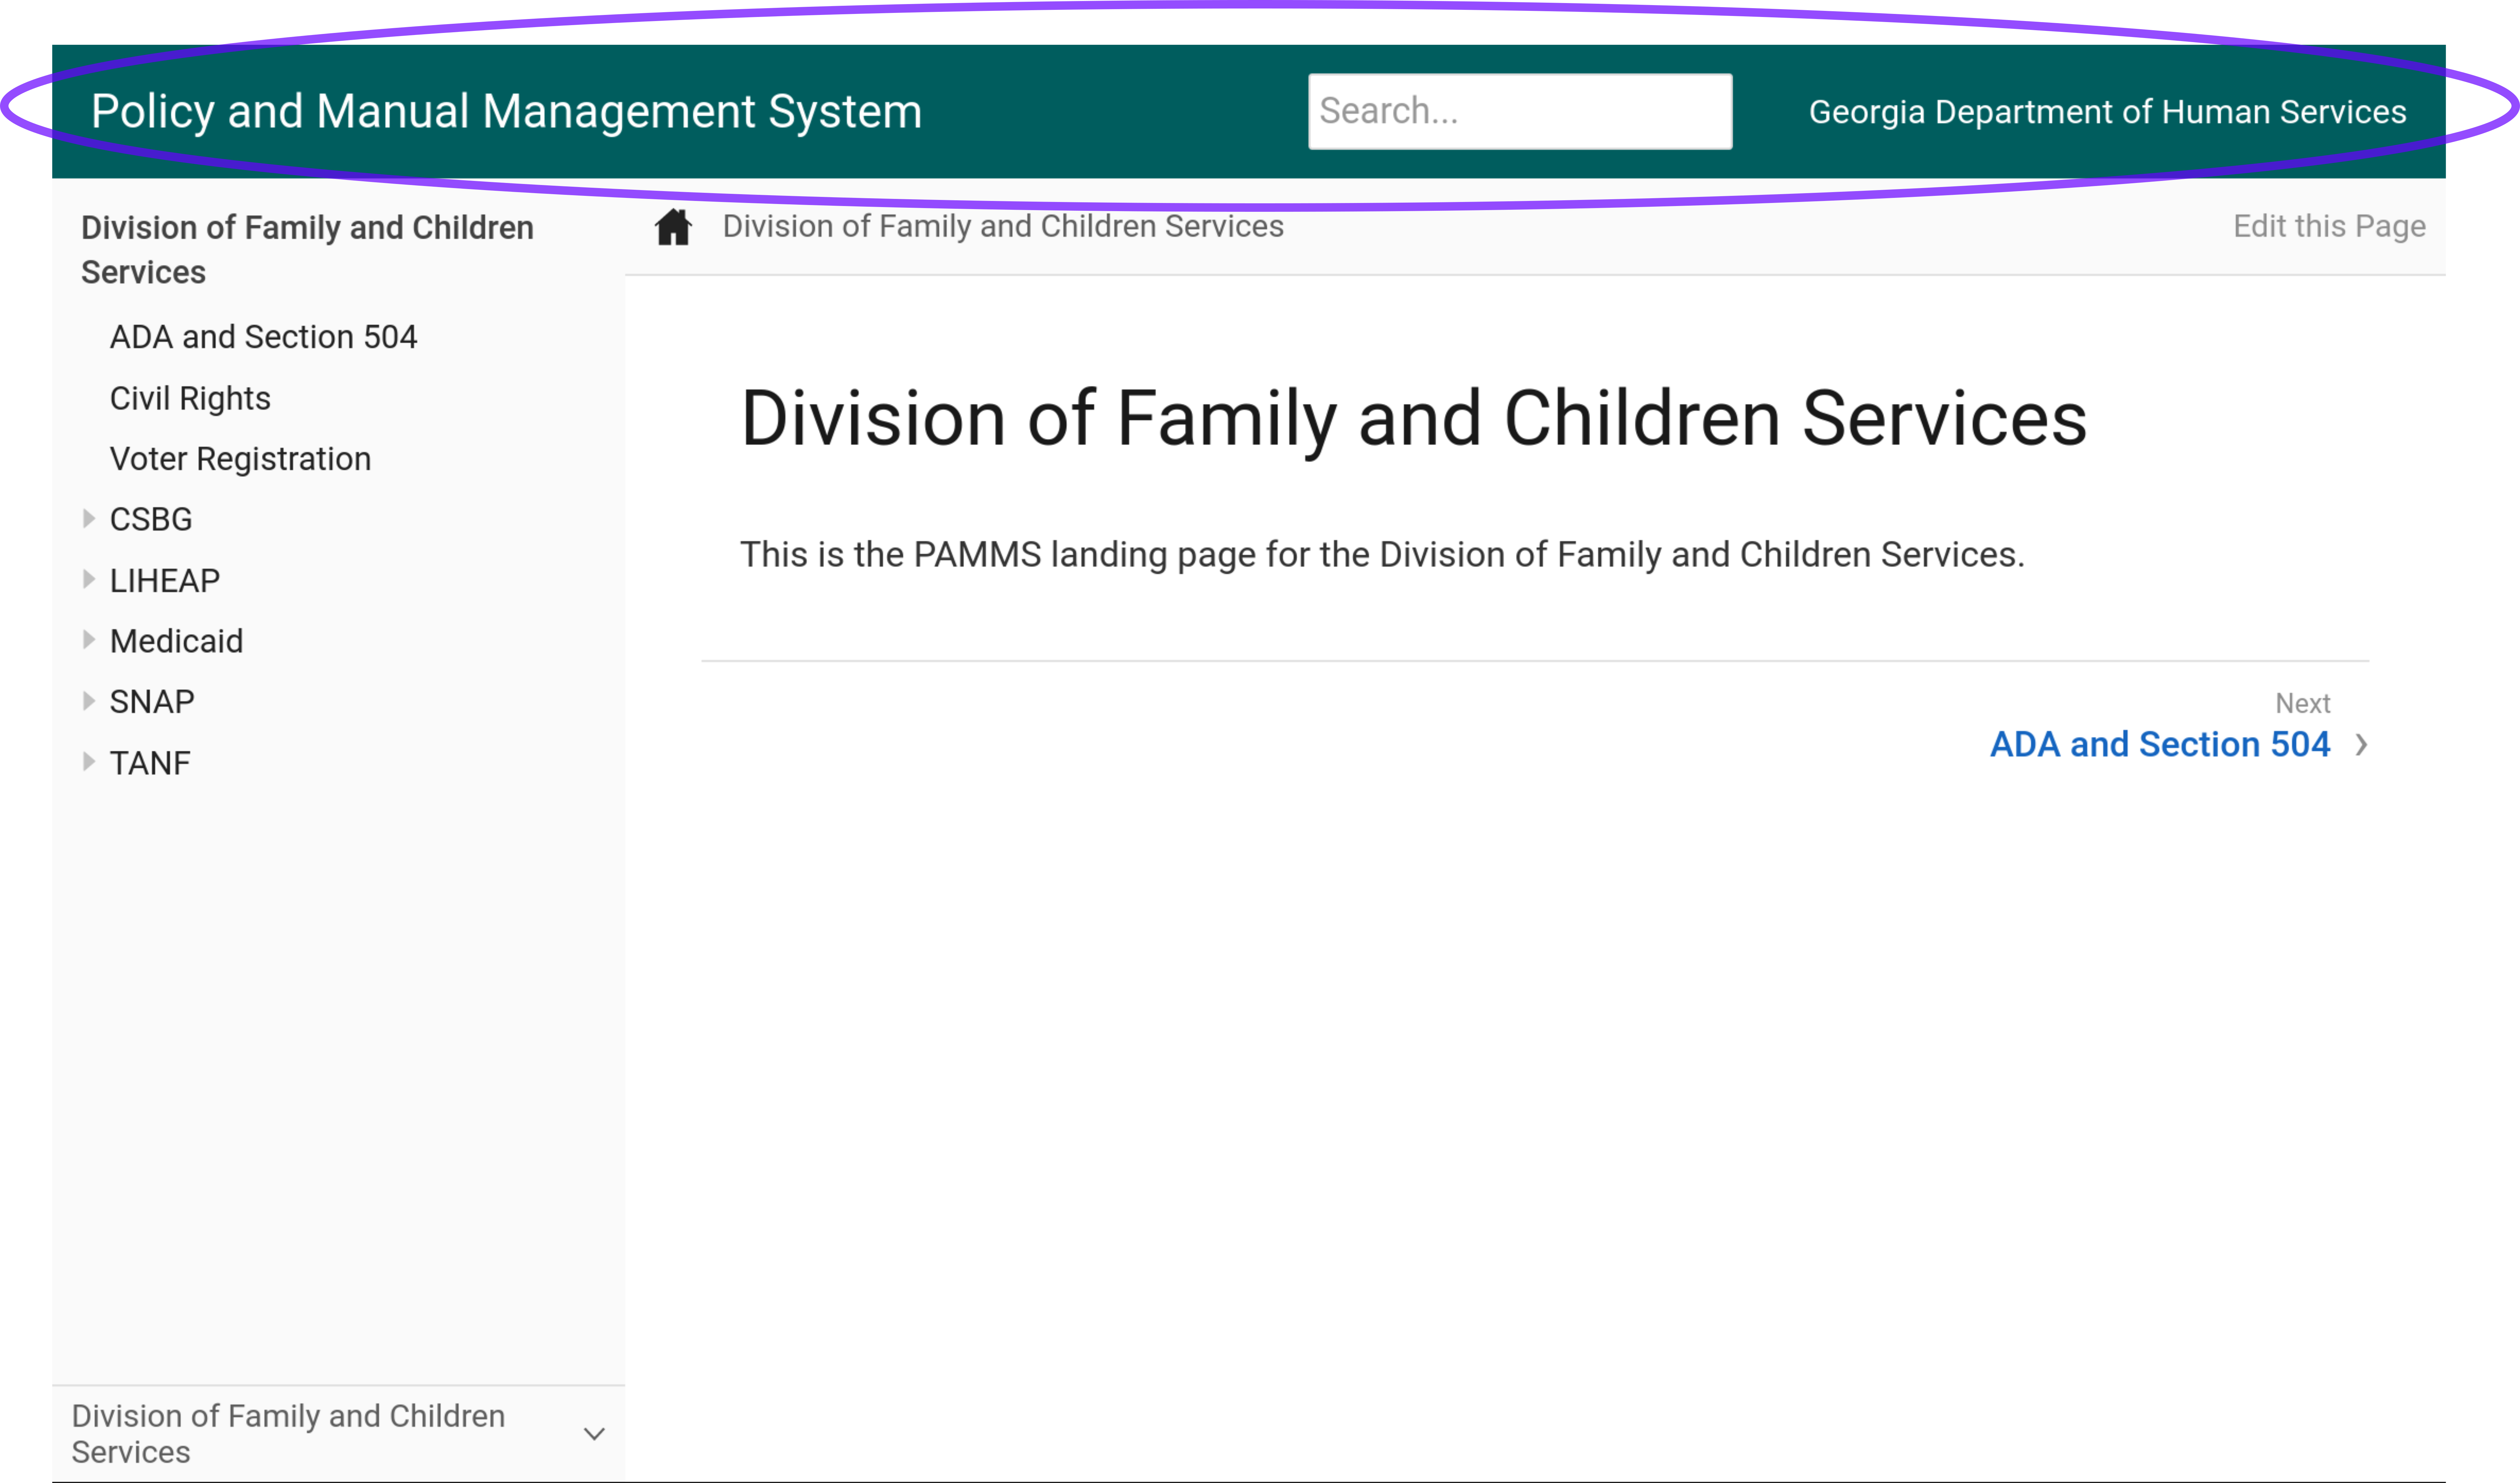Viewport: 2520px width, 1483px height.
Task: Click the Search field in the header
Action: (1520, 111)
